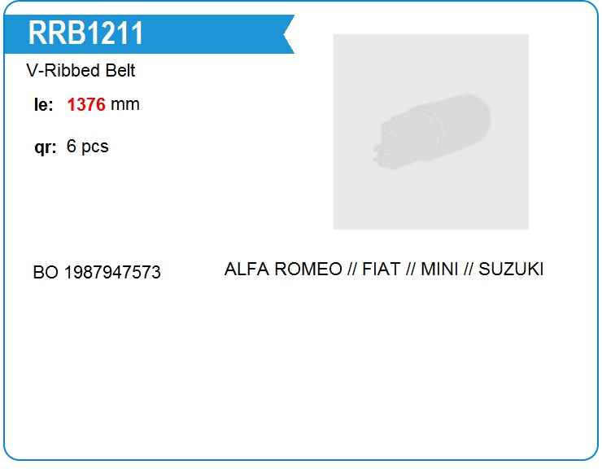Click the notched tail of the blue ribbon

[x=288, y=34]
